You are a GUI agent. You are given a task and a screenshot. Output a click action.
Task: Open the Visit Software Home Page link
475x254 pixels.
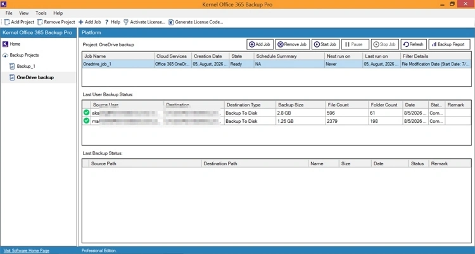(27, 251)
